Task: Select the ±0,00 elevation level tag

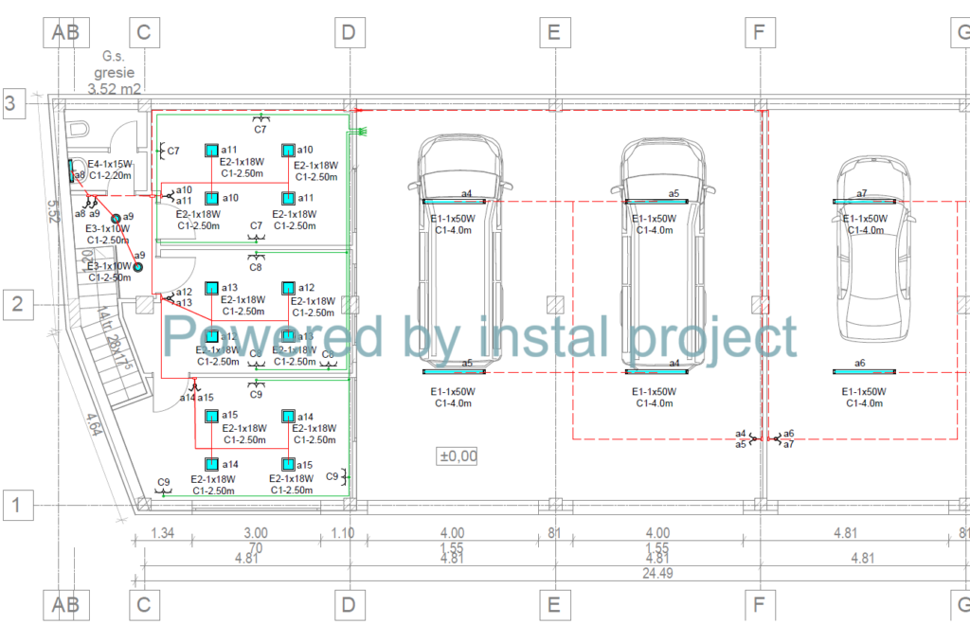Action: point(458,456)
